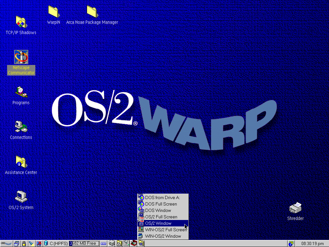Click the TCP/IP Shadows label text
This screenshot has height=247, width=329.
21,32
